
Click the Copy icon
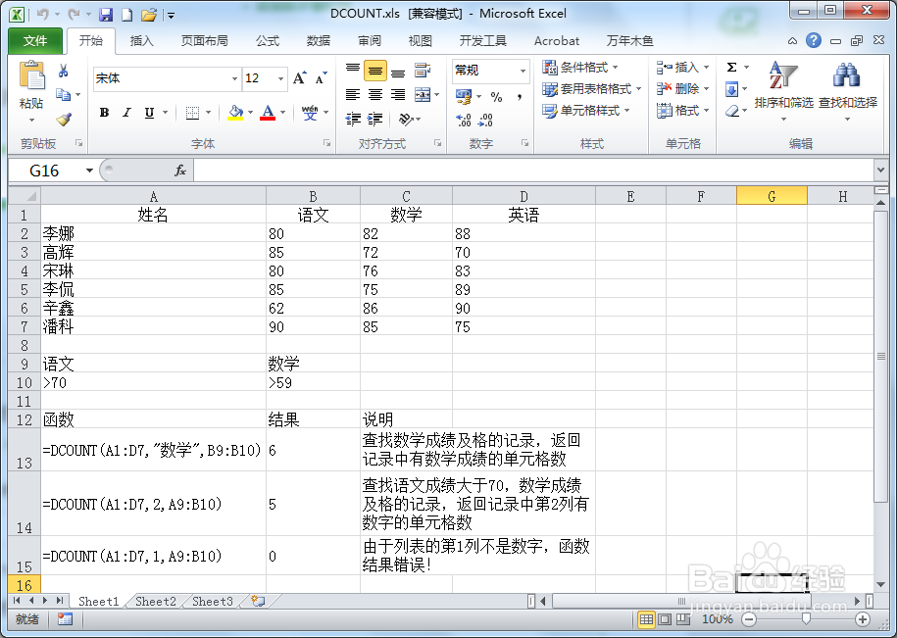click(63, 95)
